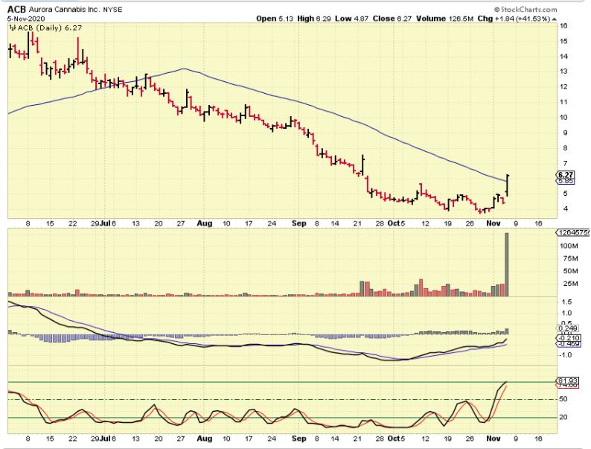Click the bar-style icon before ACB (Daily) legend
The height and width of the screenshot is (449, 591).
point(13,28)
